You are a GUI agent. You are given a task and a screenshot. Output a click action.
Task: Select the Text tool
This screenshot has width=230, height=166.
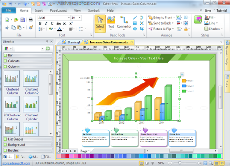click(x=111, y=23)
